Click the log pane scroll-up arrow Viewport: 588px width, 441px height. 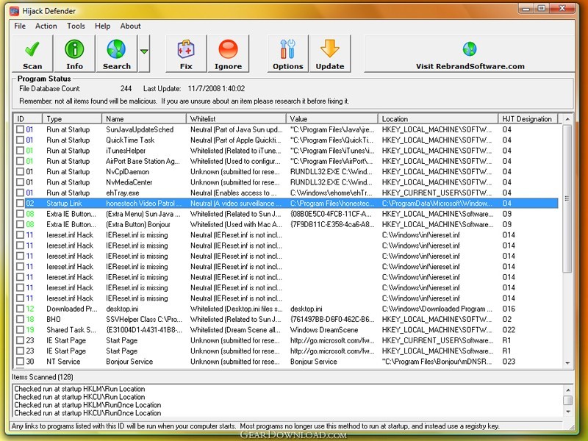click(567, 390)
